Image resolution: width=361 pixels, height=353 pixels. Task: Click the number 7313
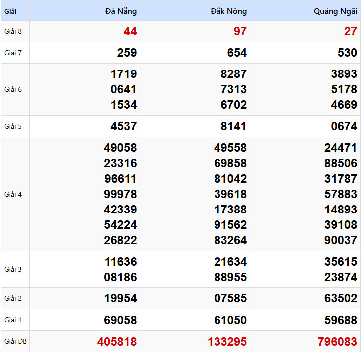234,89
